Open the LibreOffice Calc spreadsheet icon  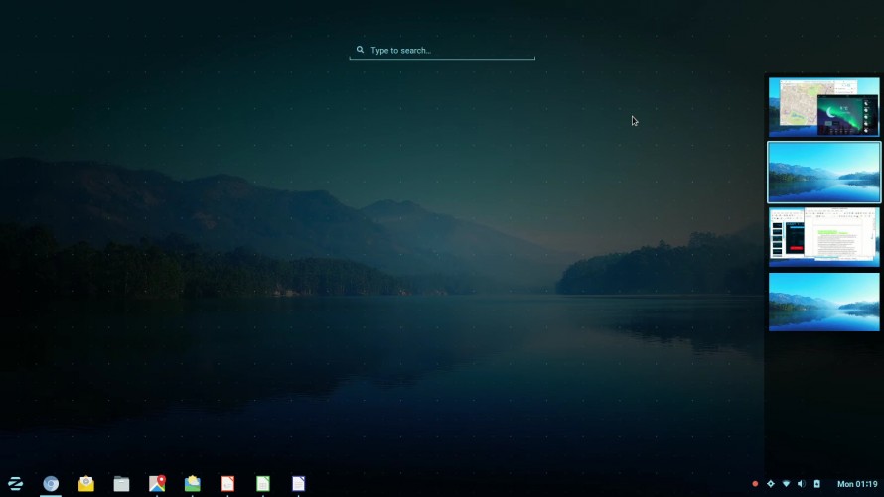pos(263,484)
